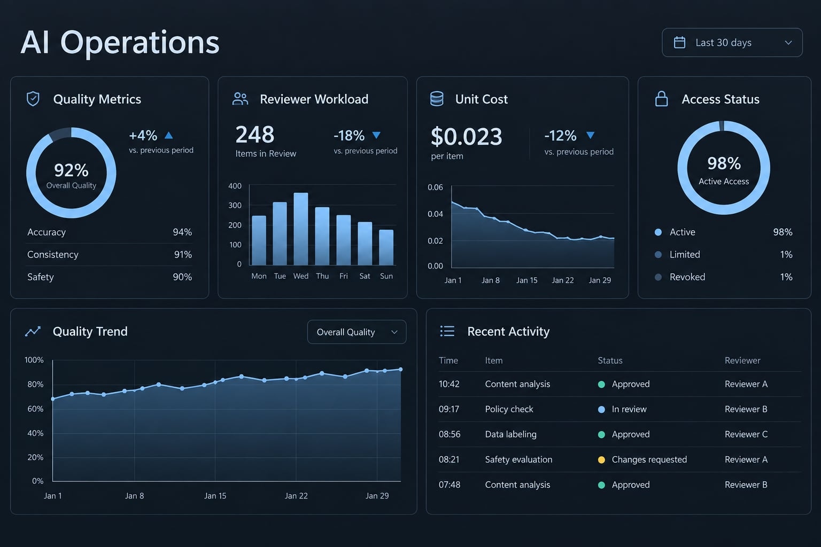The height and width of the screenshot is (547, 821).
Task: Click the 92% Overall Quality donut chart
Action: tap(71, 173)
